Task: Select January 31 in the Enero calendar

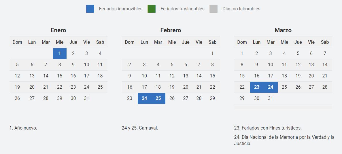Action: (x=86, y=98)
